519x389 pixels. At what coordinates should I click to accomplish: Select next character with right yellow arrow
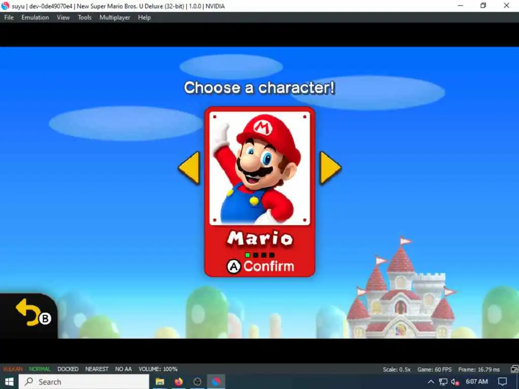(x=330, y=168)
